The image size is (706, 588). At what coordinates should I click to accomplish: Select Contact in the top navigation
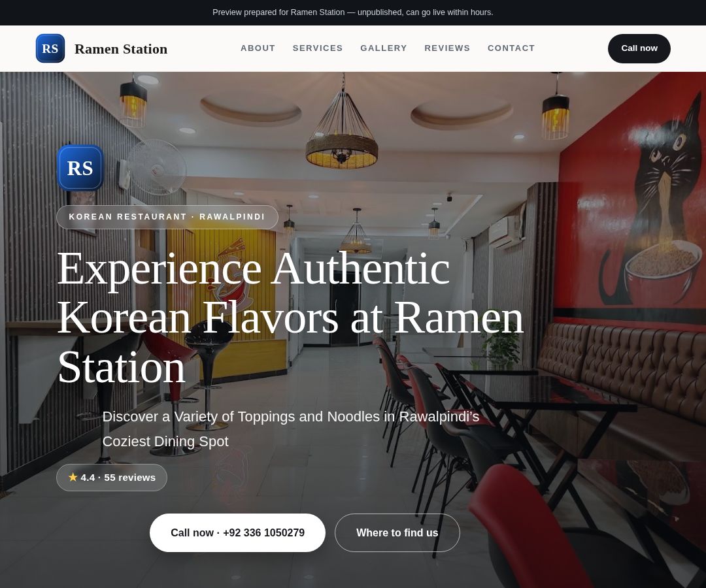[511, 48]
